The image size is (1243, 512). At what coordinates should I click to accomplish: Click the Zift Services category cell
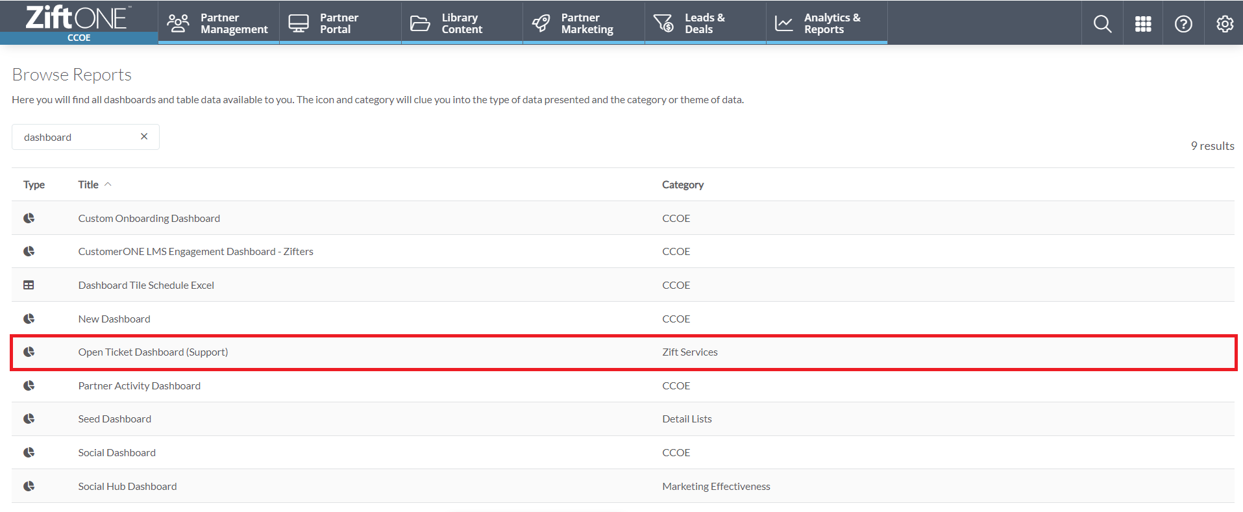(x=689, y=352)
